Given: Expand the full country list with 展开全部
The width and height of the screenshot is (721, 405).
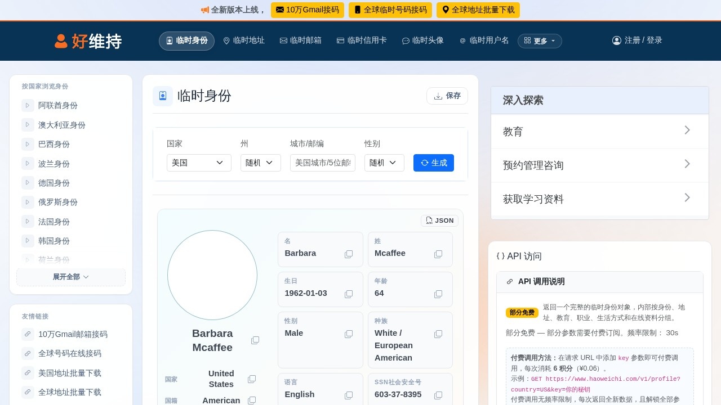Looking at the screenshot, I should point(71,277).
